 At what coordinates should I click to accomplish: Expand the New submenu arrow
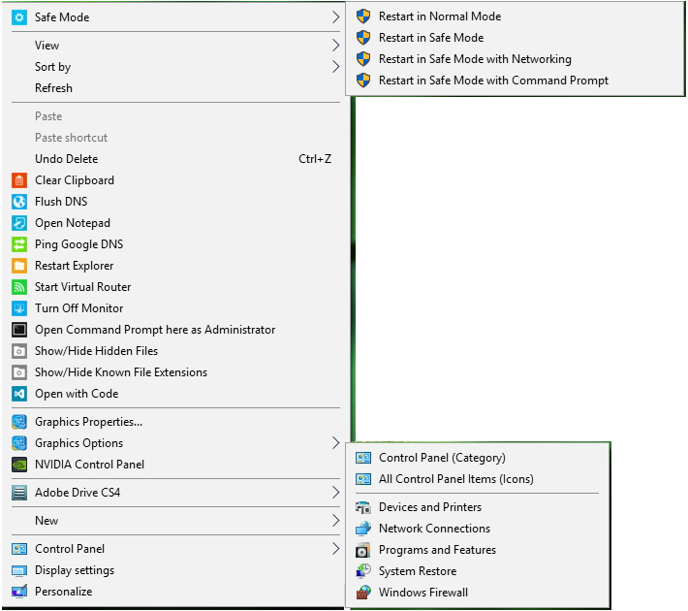coord(335,521)
